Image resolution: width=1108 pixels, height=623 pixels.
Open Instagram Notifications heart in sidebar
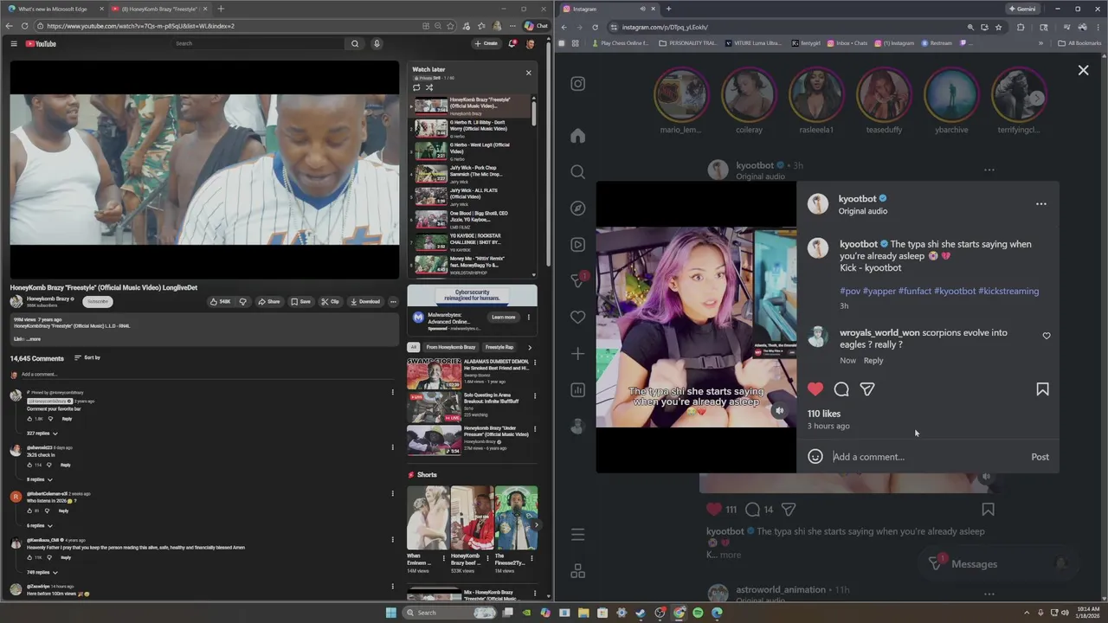tap(577, 318)
